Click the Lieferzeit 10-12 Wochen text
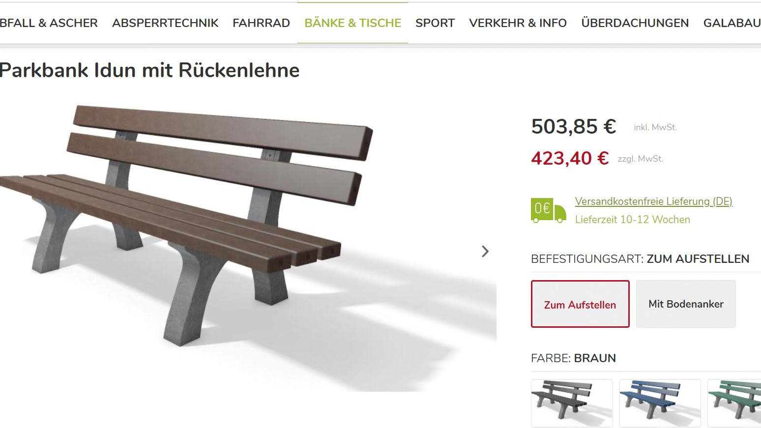This screenshot has height=428, width=761. tap(632, 220)
